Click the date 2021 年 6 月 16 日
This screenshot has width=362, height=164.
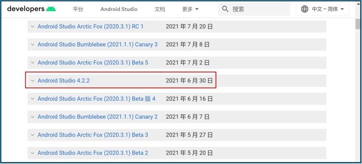click(189, 99)
